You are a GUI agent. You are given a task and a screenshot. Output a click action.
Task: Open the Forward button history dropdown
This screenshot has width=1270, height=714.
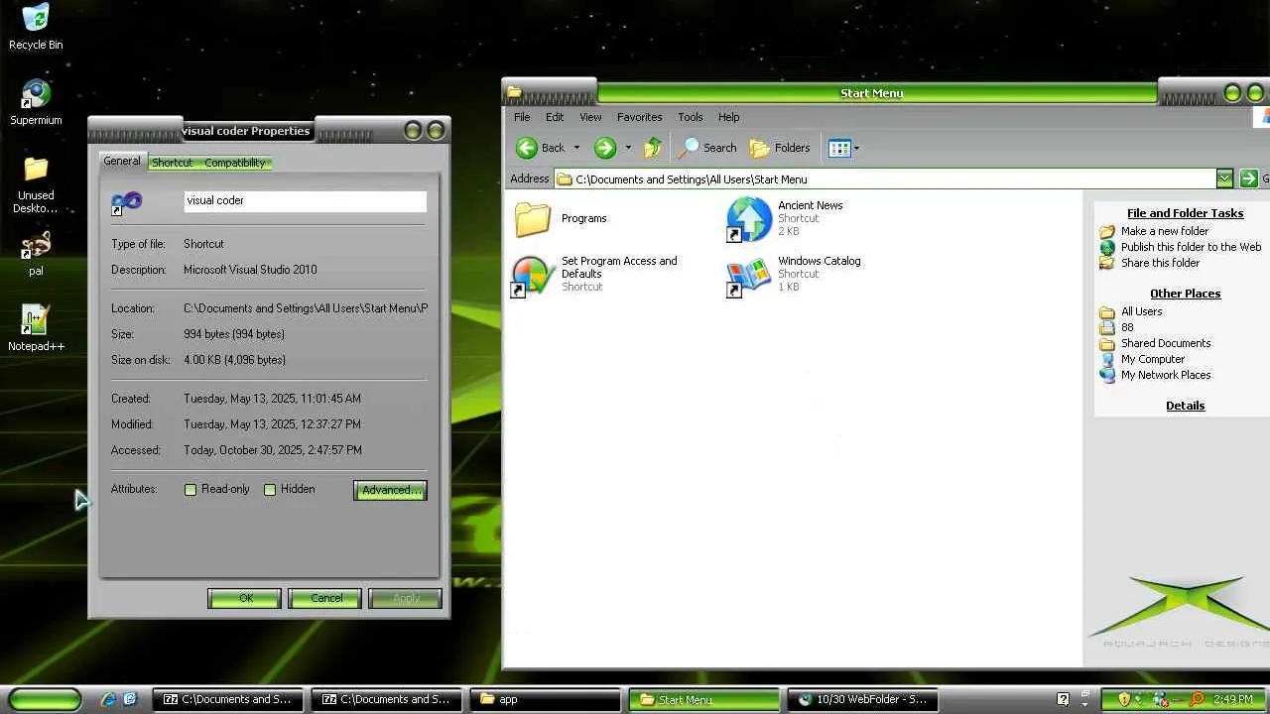click(627, 148)
